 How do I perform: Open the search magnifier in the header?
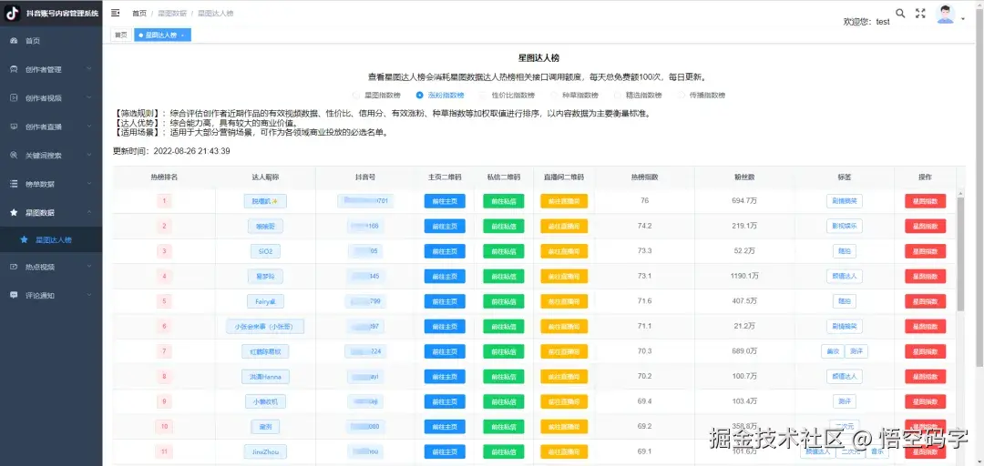pos(900,13)
